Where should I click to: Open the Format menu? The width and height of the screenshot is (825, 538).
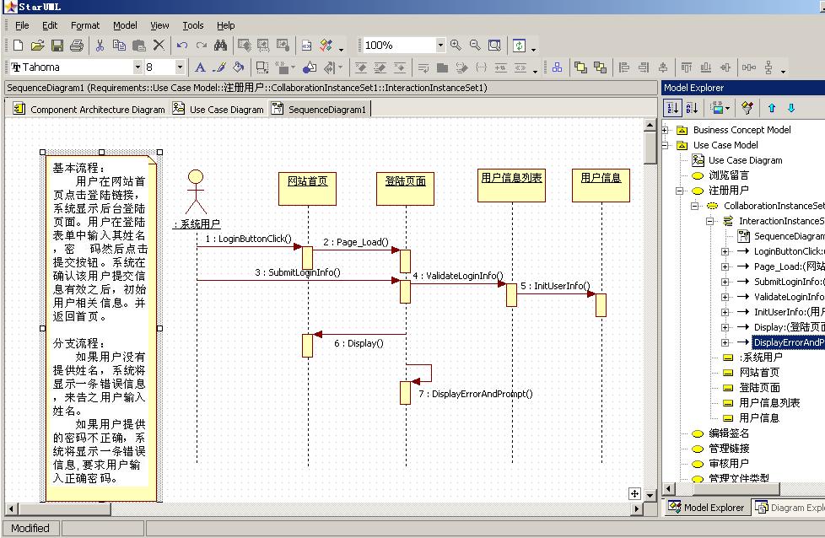[85, 25]
